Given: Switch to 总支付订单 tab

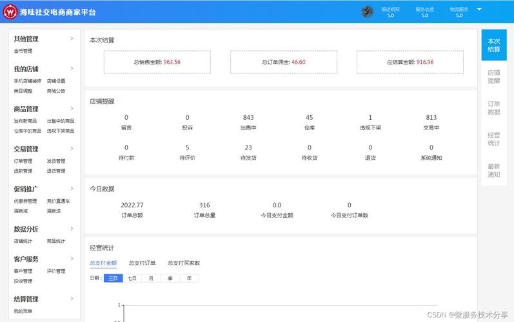Looking at the screenshot, I should pyautogui.click(x=142, y=263).
